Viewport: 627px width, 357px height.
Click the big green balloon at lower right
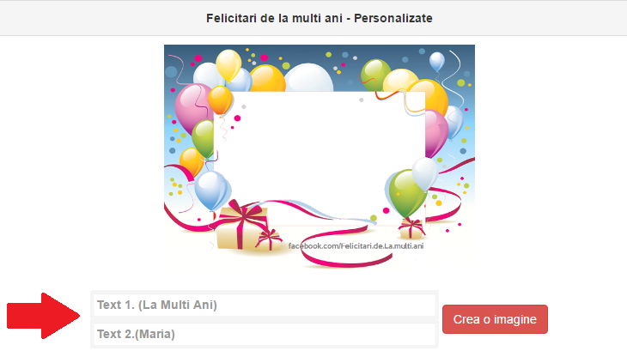pyautogui.click(x=406, y=194)
